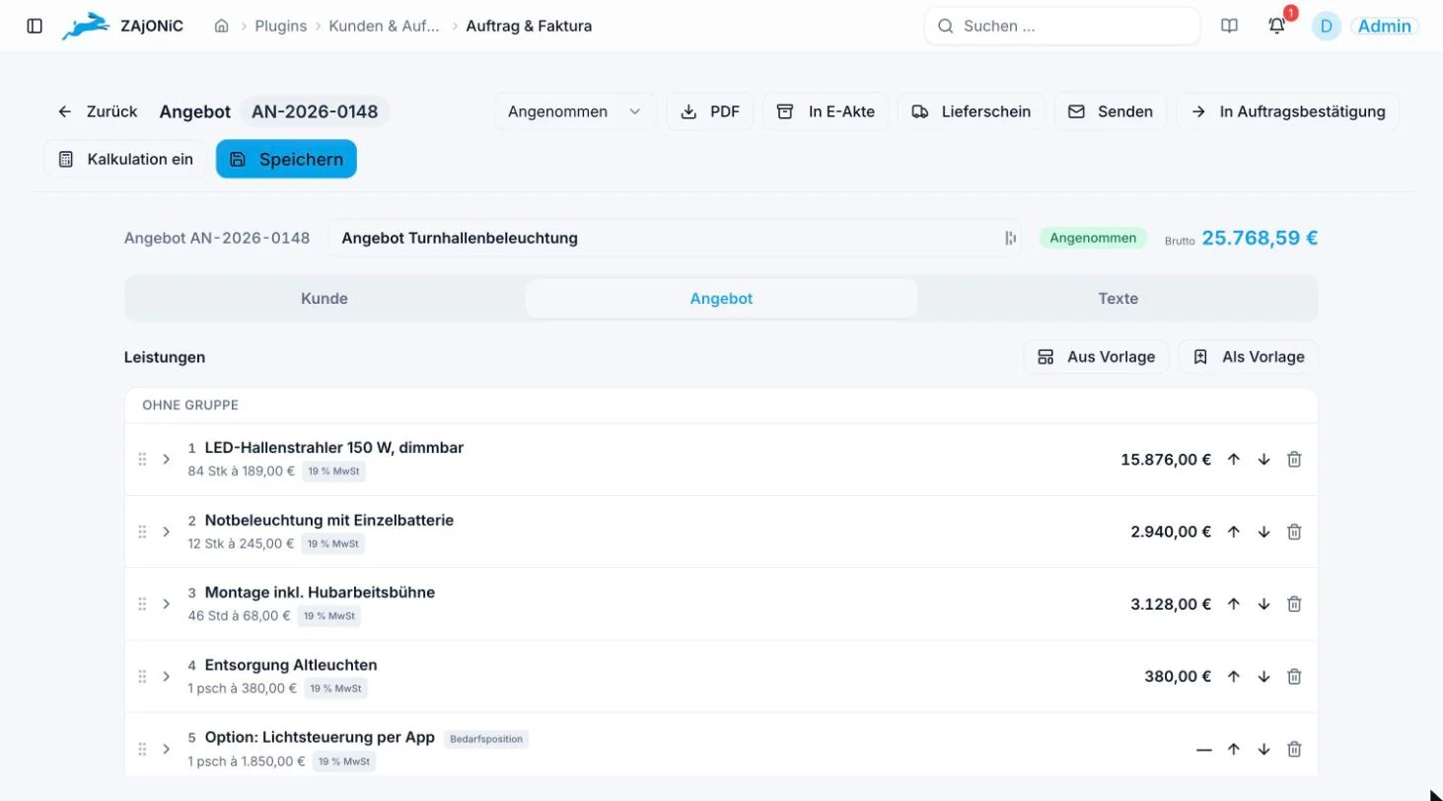This screenshot has height=801, width=1443.
Task: Click the Senden button
Action: click(x=1111, y=111)
